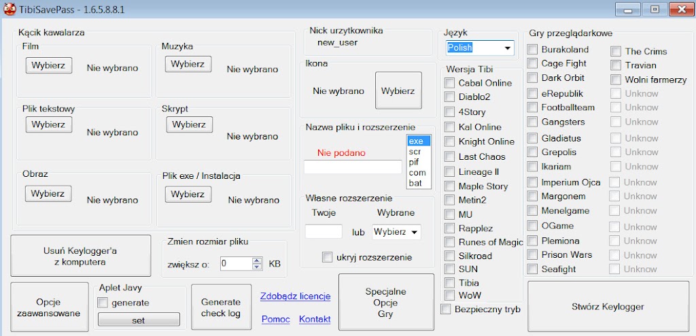Check the eRepublik checkbox
696x336 pixels.
pos(532,93)
